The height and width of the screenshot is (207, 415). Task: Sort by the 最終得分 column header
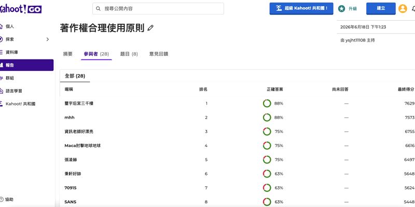[406, 89]
